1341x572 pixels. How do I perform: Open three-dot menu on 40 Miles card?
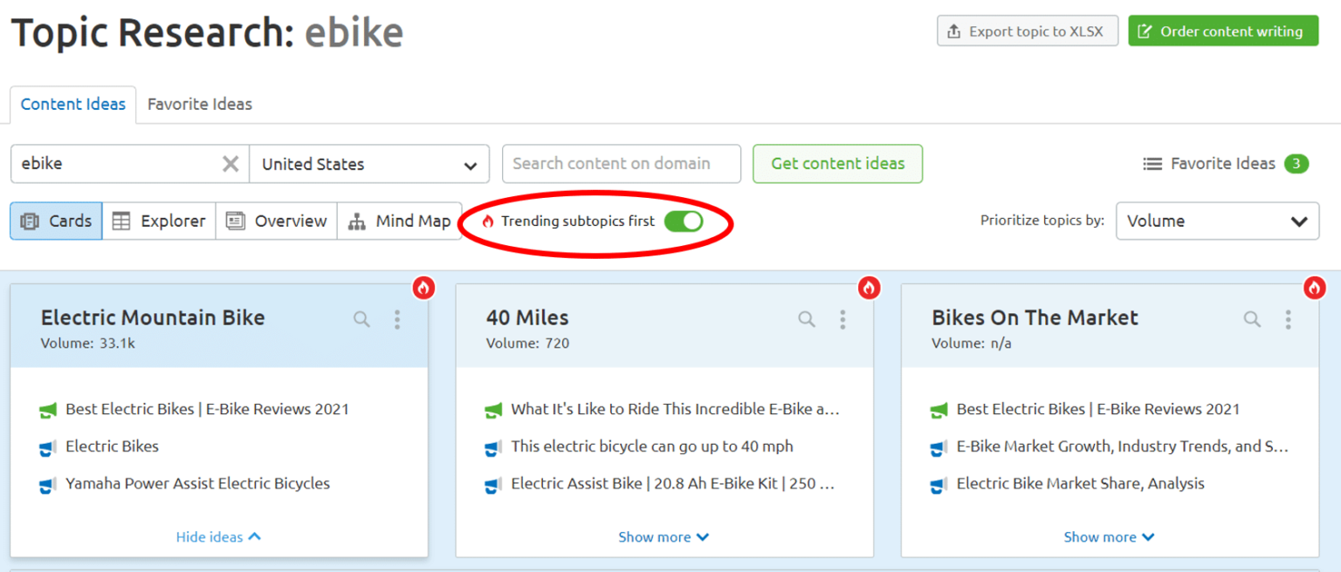[842, 319]
